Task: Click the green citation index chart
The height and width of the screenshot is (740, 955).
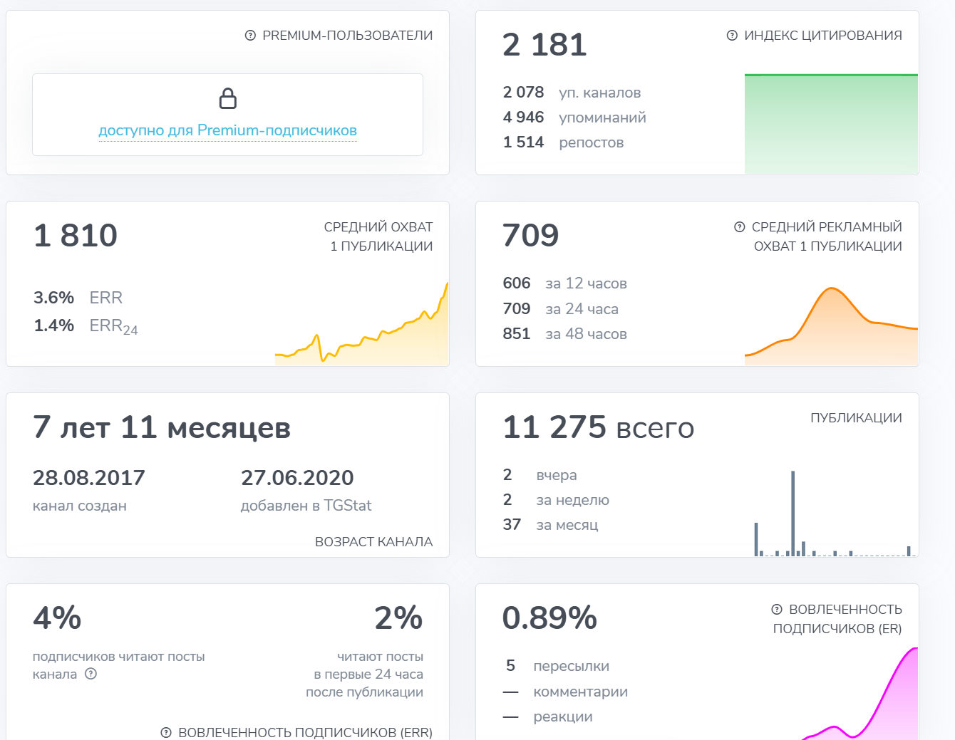Action: coord(831,124)
